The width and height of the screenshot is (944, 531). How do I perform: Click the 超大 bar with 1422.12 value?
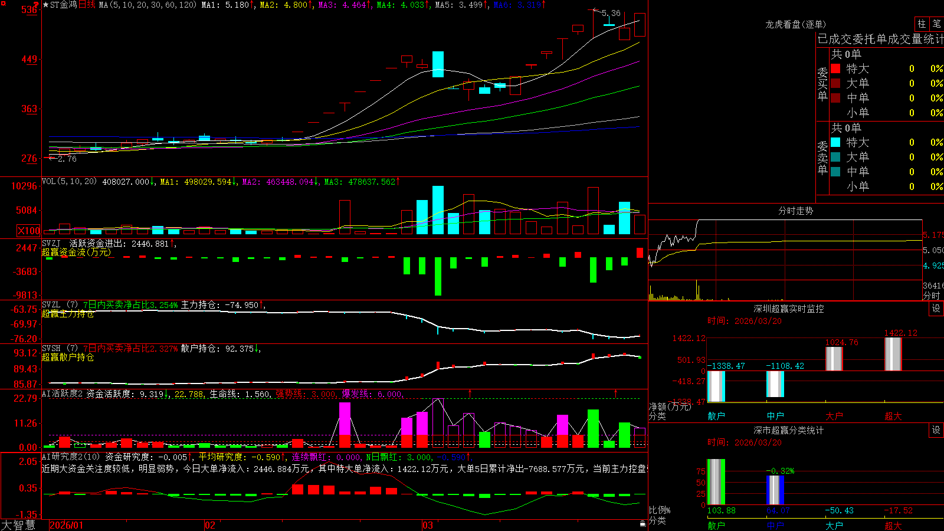(893, 354)
